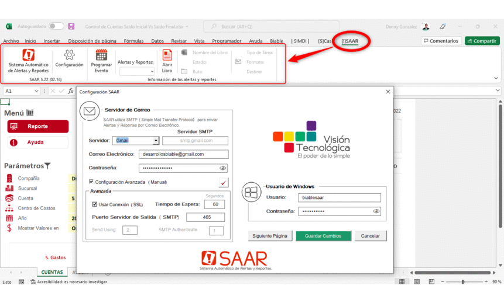Viewport: 504px width, 303px height.
Task: Click the Compañía building icon
Action: pyautogui.click(x=9, y=178)
